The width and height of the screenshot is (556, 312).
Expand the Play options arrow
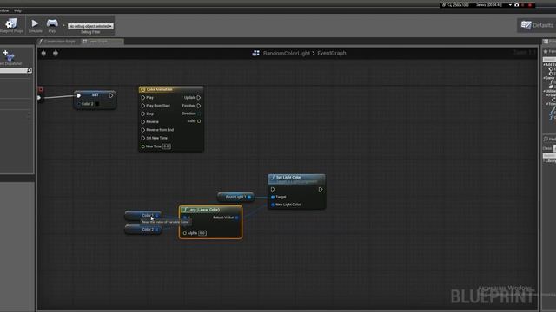63,25
